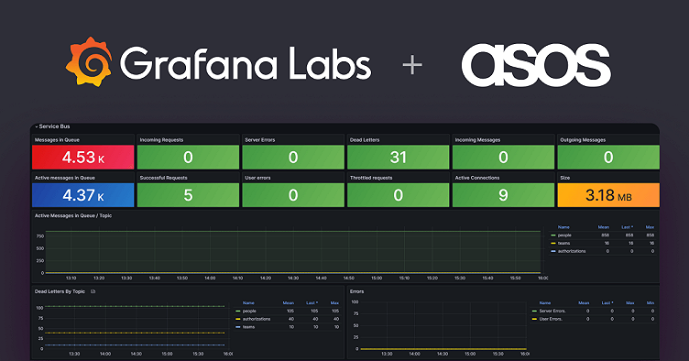Click the Successful Requests value 5
This screenshot has width=689, height=361.
188,195
